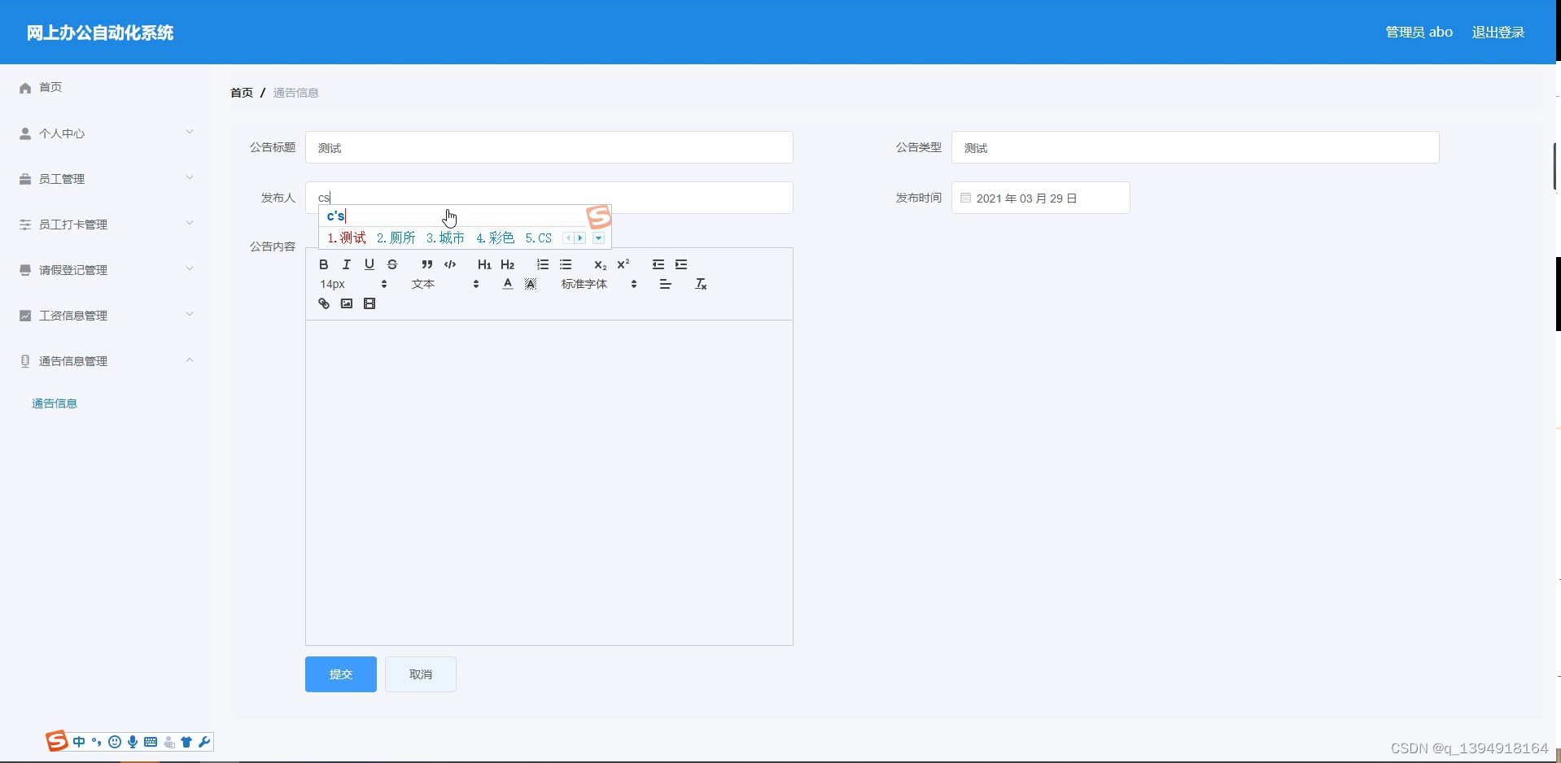Show previous page of IME candidates
Screen dimensions: 1561x763
point(568,238)
